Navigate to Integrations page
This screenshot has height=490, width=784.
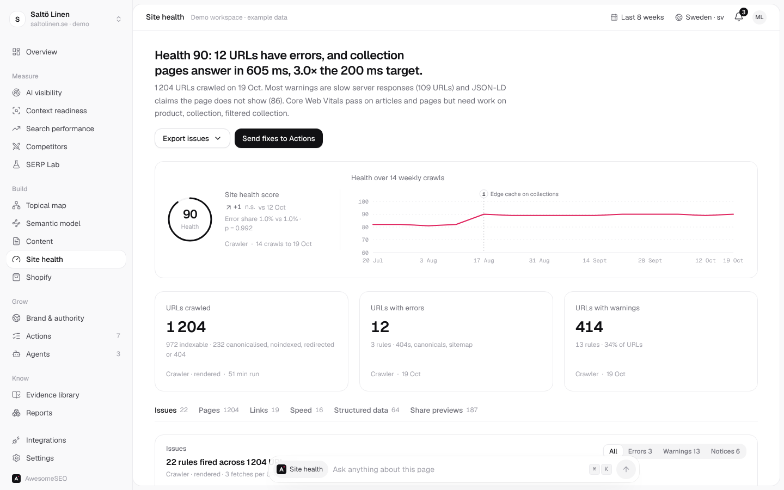pyautogui.click(x=66, y=440)
